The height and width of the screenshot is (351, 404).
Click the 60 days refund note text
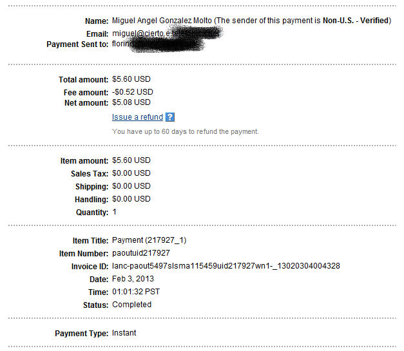185,131
